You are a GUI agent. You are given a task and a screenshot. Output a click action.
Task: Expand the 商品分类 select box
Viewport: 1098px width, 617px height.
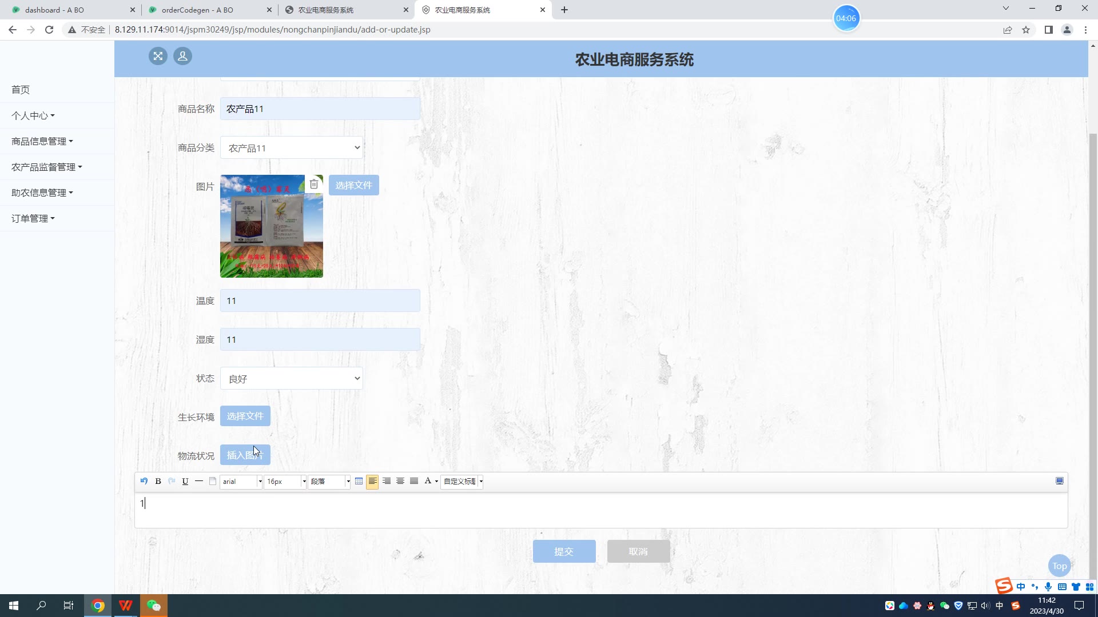tap(292, 148)
